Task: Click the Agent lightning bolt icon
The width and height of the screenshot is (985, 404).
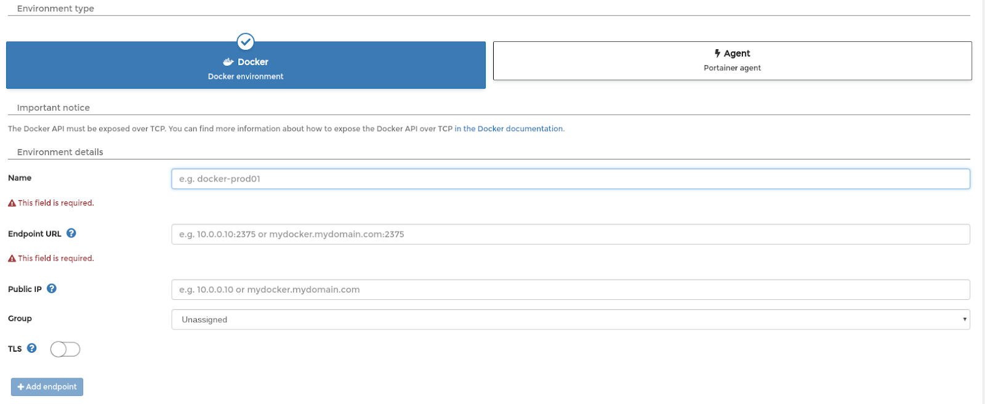Action: pyautogui.click(x=717, y=54)
